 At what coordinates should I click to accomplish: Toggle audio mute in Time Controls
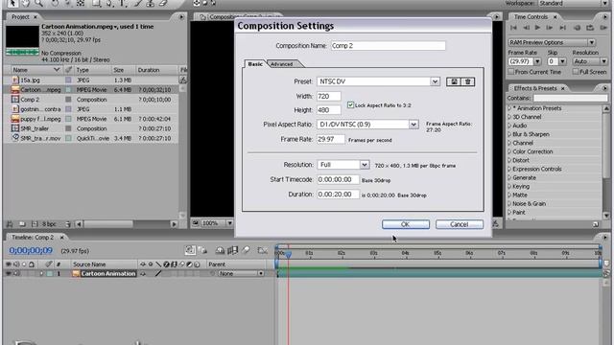point(578,28)
